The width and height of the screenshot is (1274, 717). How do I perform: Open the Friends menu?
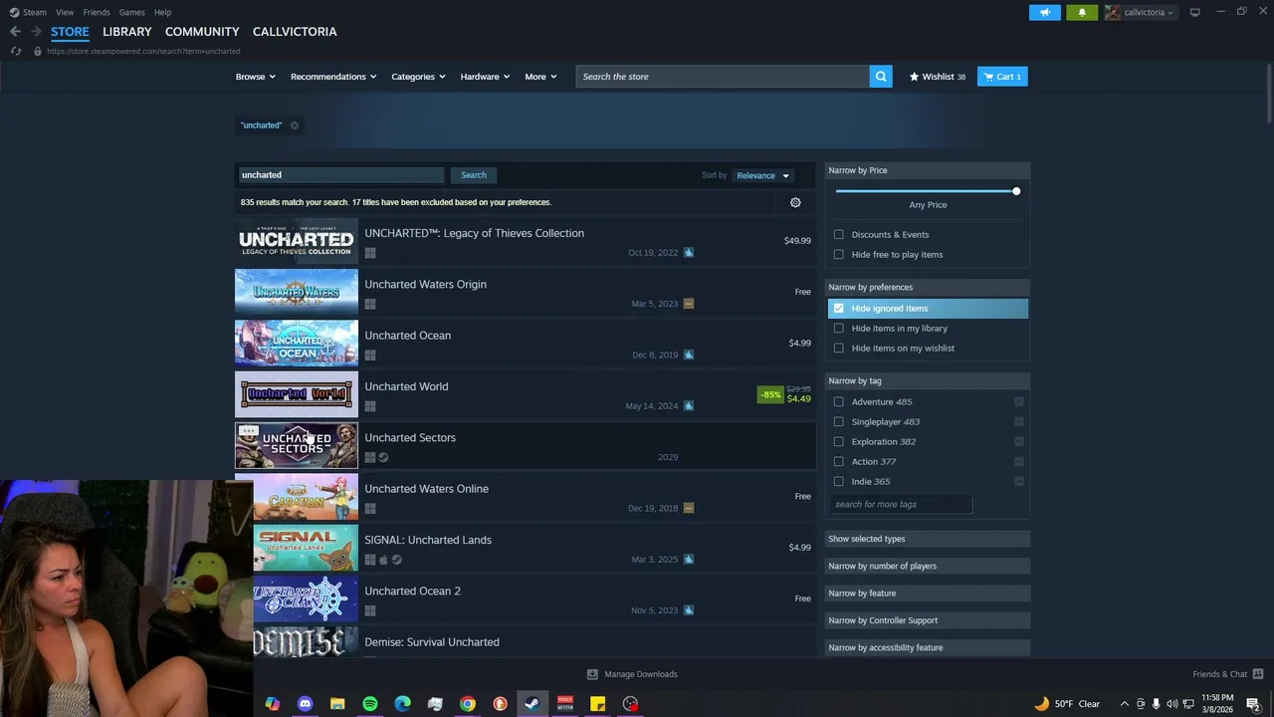[x=97, y=12]
